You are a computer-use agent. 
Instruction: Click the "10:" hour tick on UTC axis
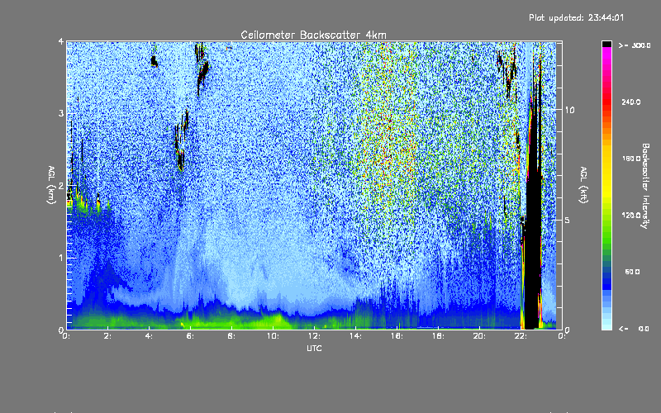tap(273, 336)
